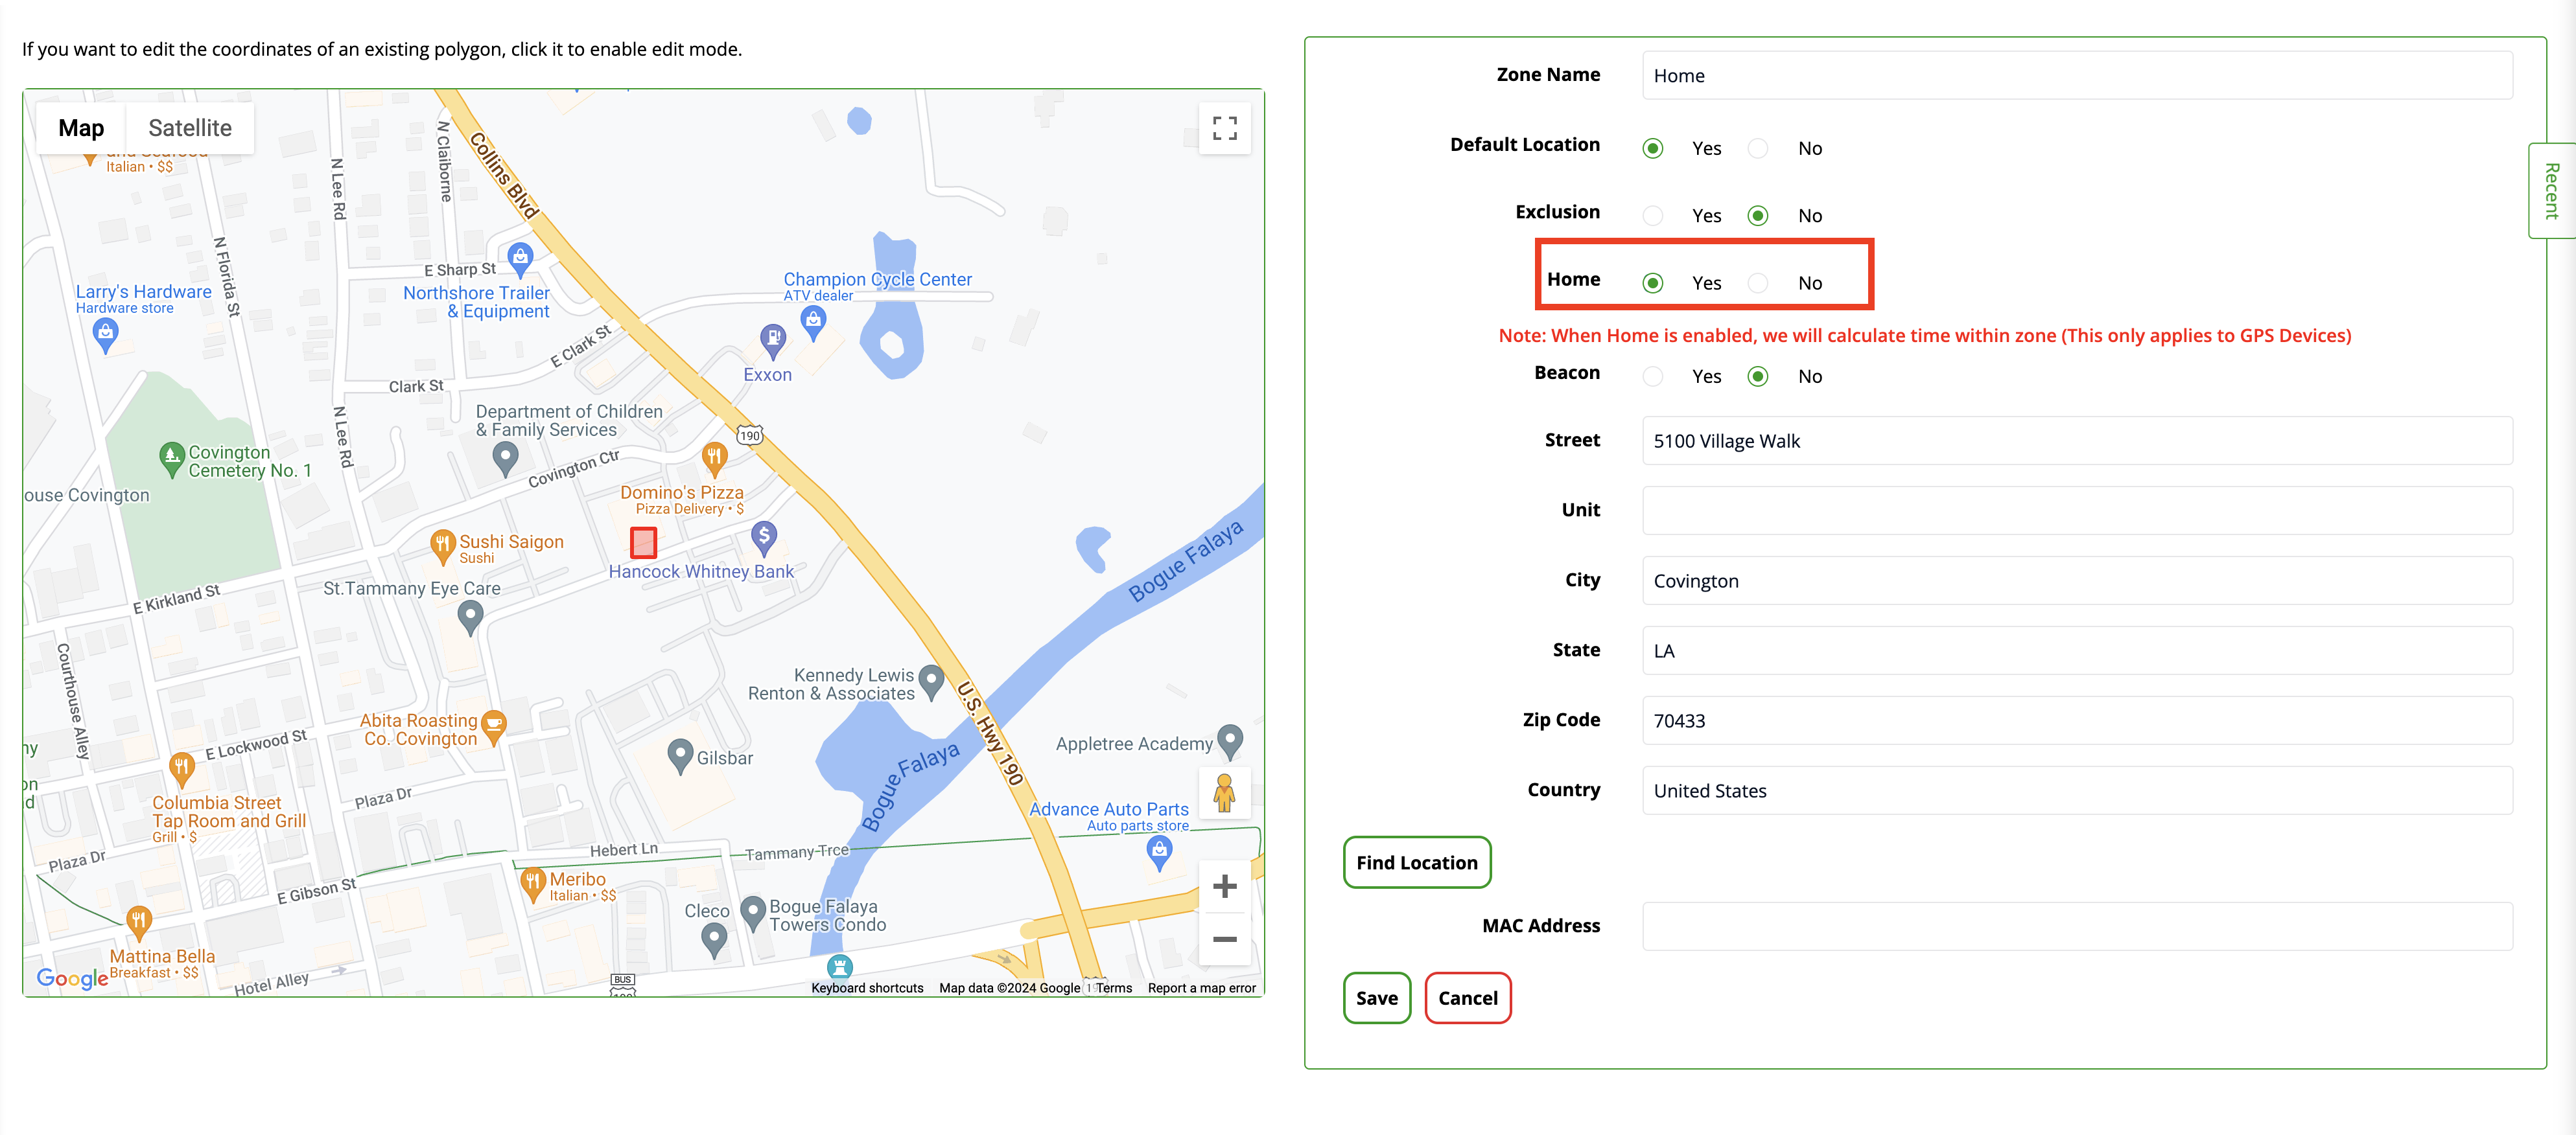Set Beacon to Yes
Screen dimensions: 2576x1135
pyautogui.click(x=1653, y=376)
